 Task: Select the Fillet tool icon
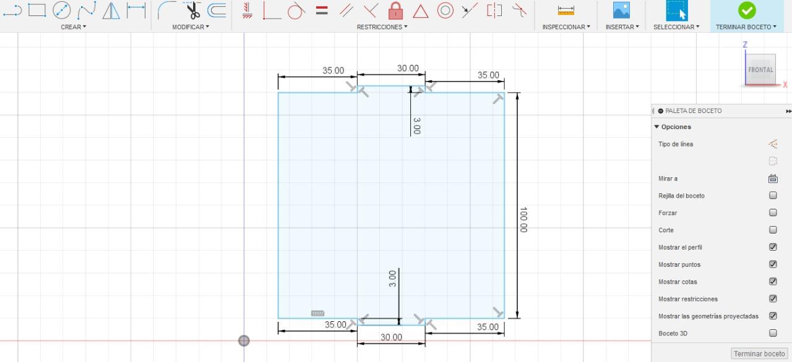pos(167,10)
